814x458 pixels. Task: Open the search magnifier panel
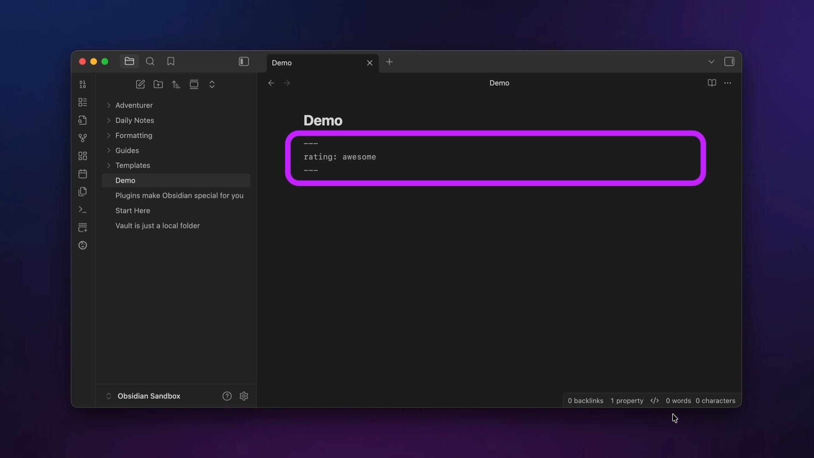150,61
